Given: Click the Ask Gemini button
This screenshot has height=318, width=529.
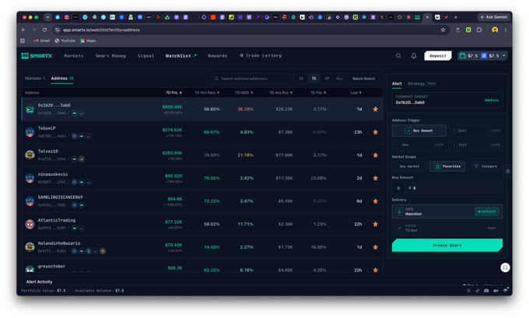Looking at the screenshot, I should 493,17.
